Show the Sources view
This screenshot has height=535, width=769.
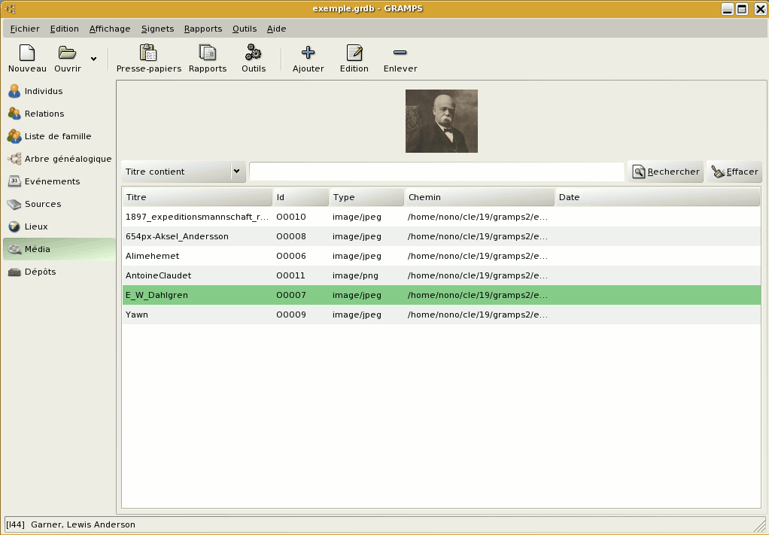(59, 204)
